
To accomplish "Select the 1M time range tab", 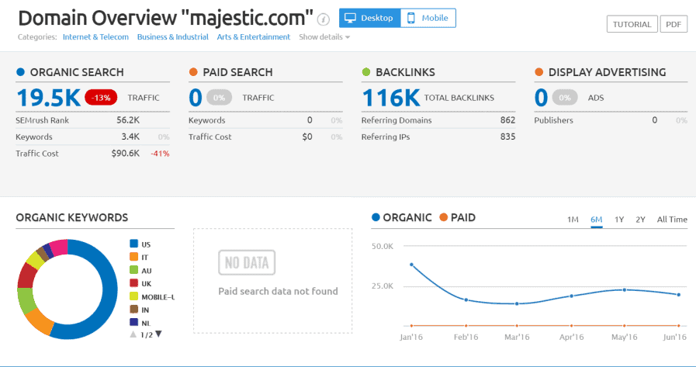I will tap(573, 220).
